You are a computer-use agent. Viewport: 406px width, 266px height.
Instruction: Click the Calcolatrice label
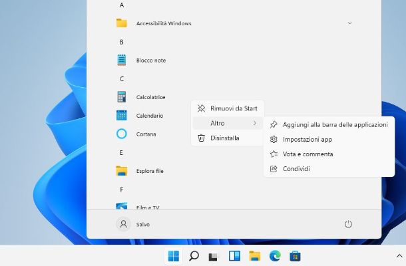150,97
